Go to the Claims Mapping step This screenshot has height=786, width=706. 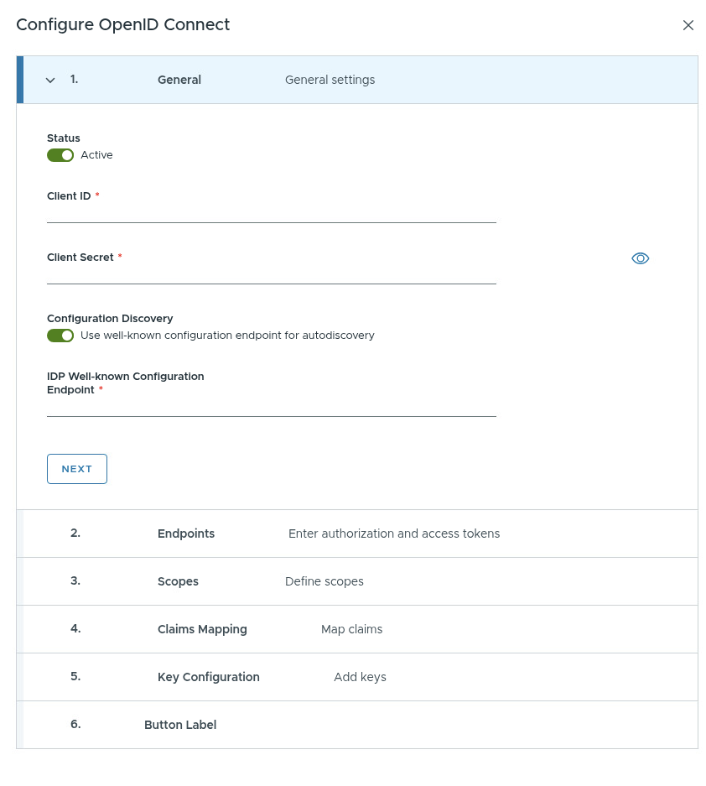(202, 629)
